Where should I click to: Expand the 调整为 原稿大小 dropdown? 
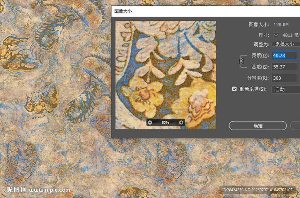click(286, 44)
